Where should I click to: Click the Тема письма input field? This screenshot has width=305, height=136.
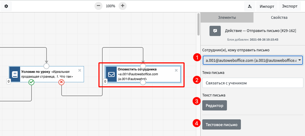[x=252, y=83]
